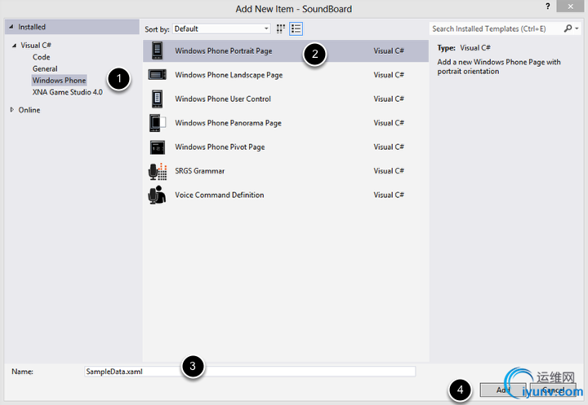This screenshot has height=405, width=588.
Task: Click Visual C# type of SRGS Grammar row
Action: tap(389, 171)
